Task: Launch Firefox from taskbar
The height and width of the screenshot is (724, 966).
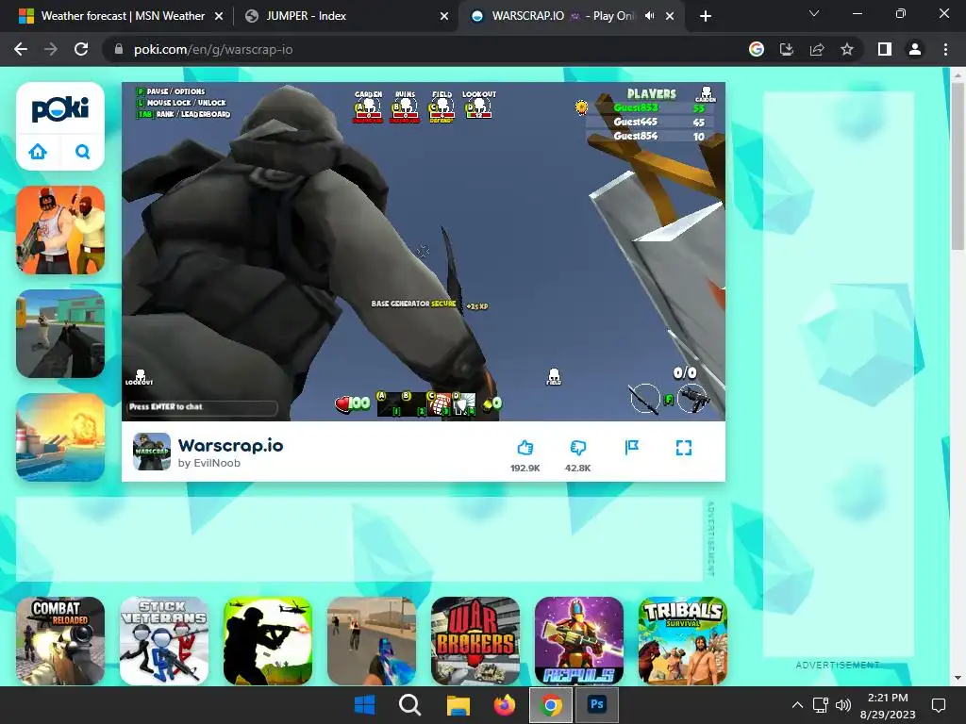Action: tap(505, 705)
